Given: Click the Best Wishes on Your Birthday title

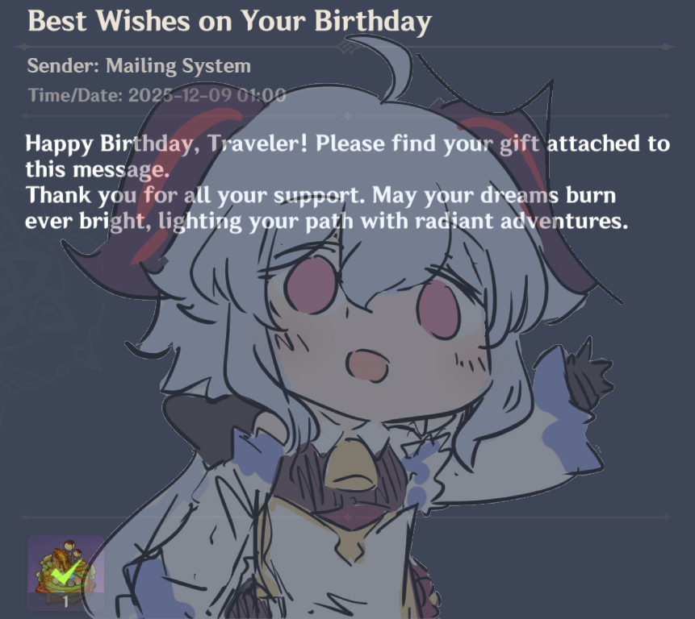Looking at the screenshot, I should click(x=229, y=21).
